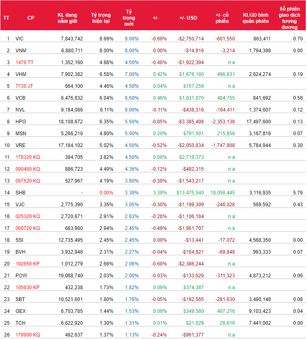Screen dimensions: 307x339
Task: Select the GEX ticker cell
Action: (x=20, y=311)
